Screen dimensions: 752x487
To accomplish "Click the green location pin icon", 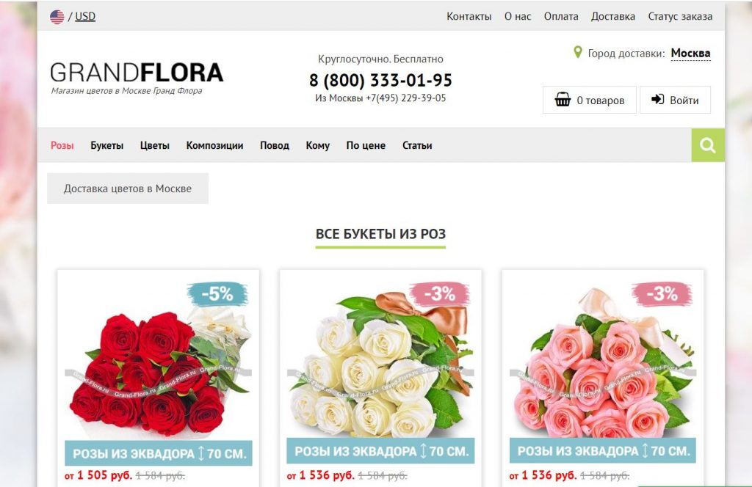I will 578,52.
